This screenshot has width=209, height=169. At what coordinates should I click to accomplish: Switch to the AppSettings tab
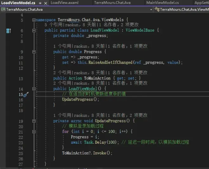click(x=201, y=3)
